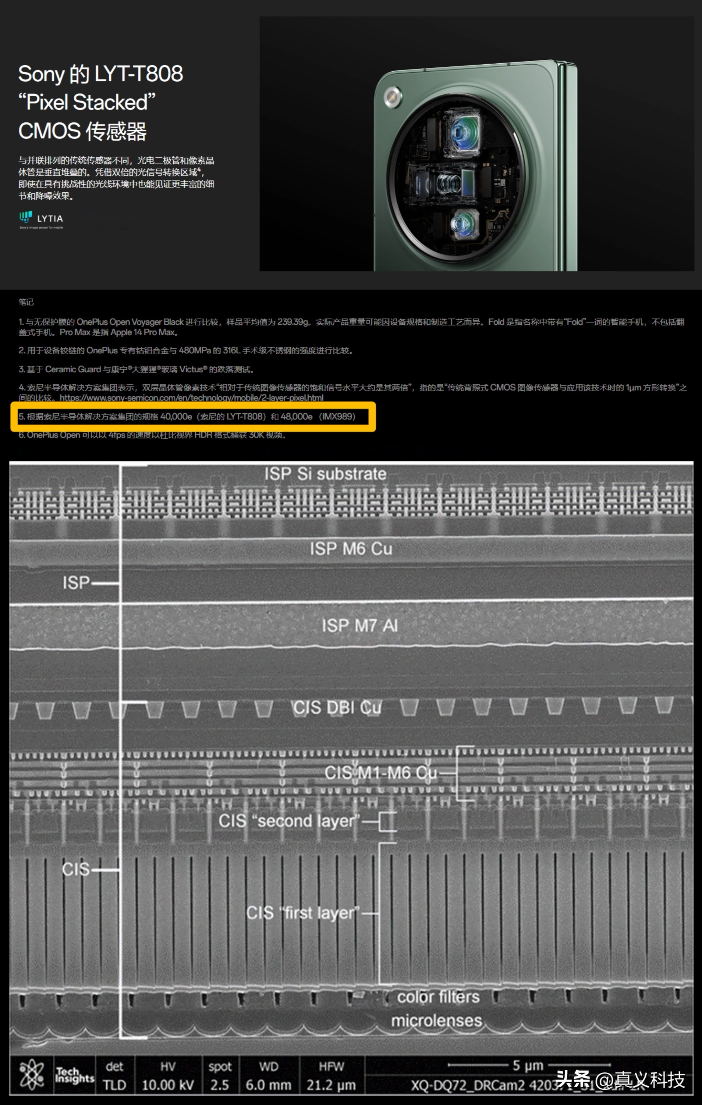Click the 'det TLD' readout
The width and height of the screenshot is (702, 1105).
click(114, 1076)
